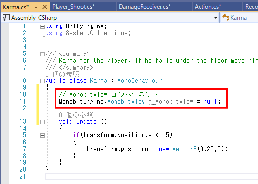Collapse the Update method
258x184 pixels.
42,122
